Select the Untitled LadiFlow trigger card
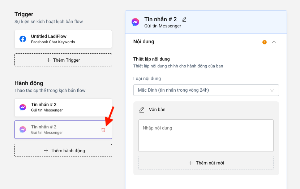The image size is (300, 189). [63, 39]
